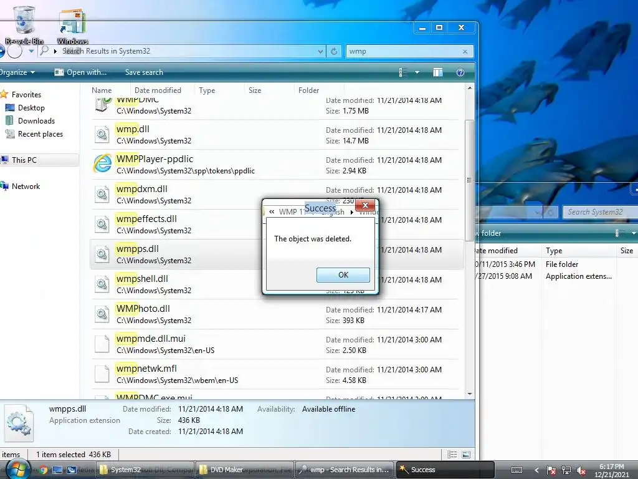Viewport: 638px width, 479px height.
Task: Select the wmp.dll file icon
Action: coord(102,135)
